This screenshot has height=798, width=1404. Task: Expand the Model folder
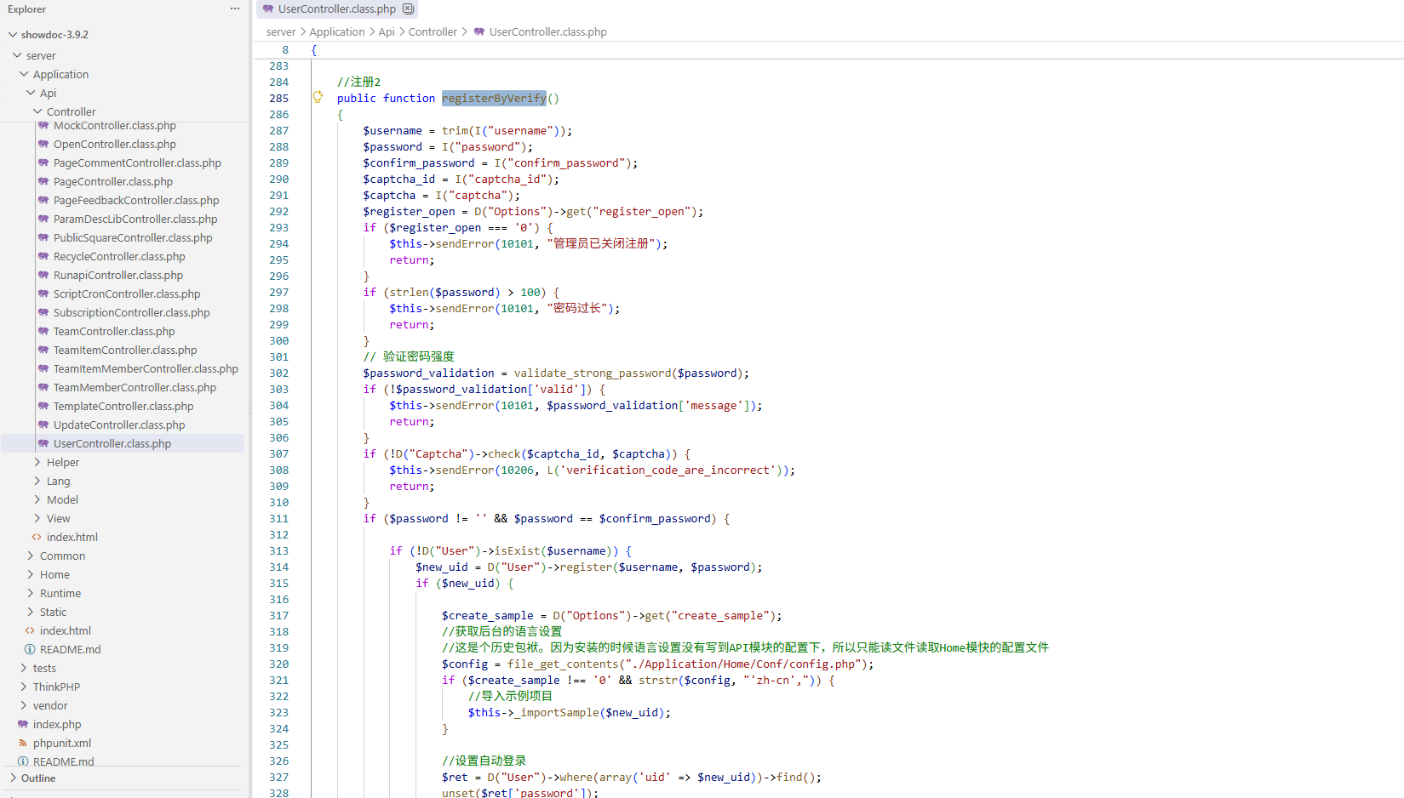pyautogui.click(x=37, y=499)
